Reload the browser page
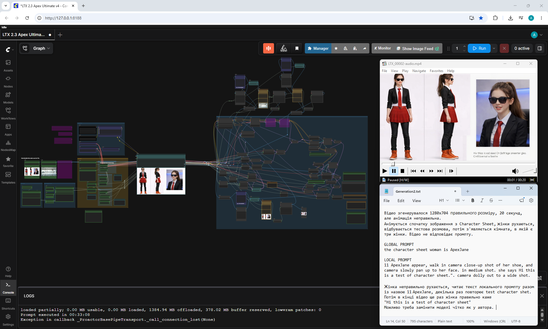Screen dimensions: 548x329 (27, 18)
